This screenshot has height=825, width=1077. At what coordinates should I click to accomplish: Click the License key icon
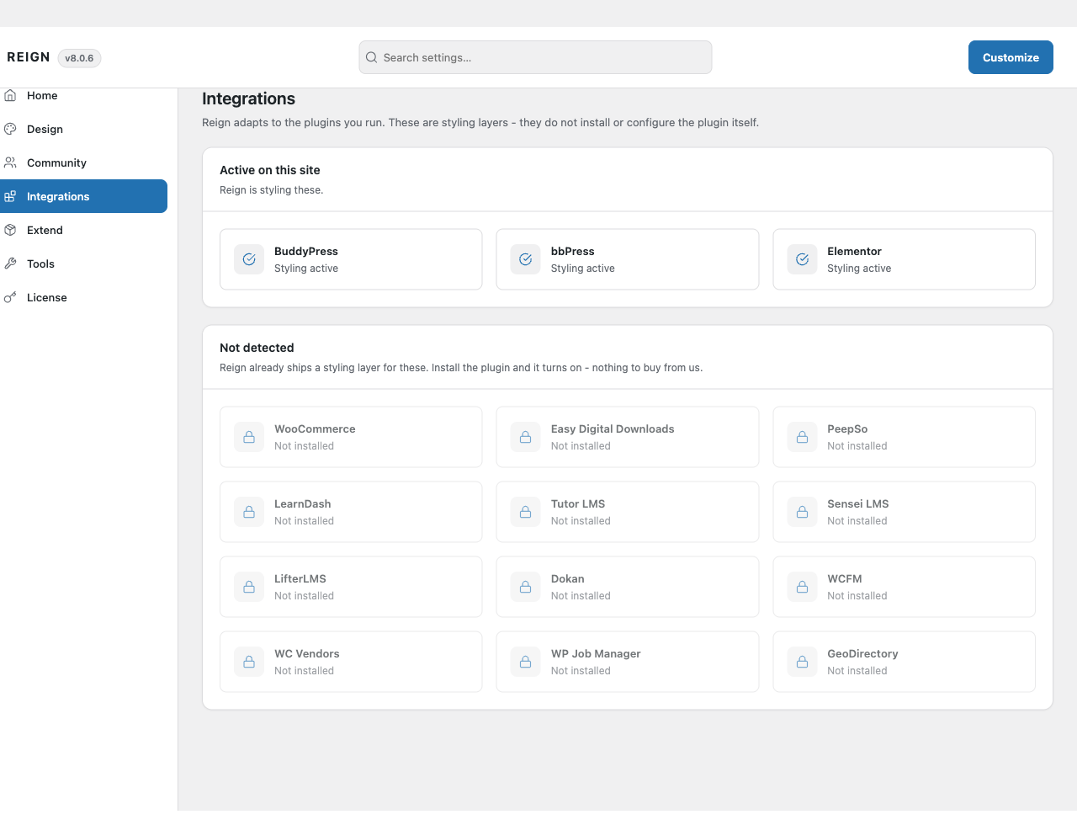point(10,297)
